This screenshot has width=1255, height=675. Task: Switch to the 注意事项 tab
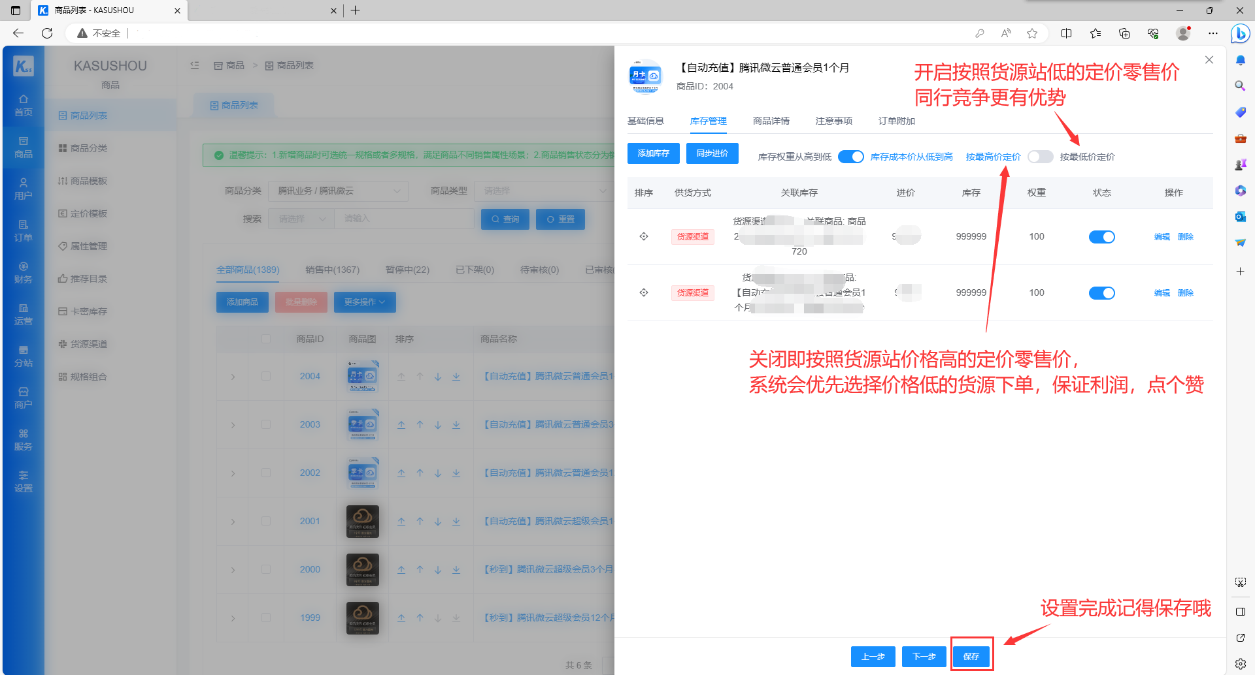[834, 121]
